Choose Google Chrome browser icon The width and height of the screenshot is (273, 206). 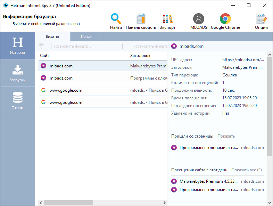click(225, 21)
